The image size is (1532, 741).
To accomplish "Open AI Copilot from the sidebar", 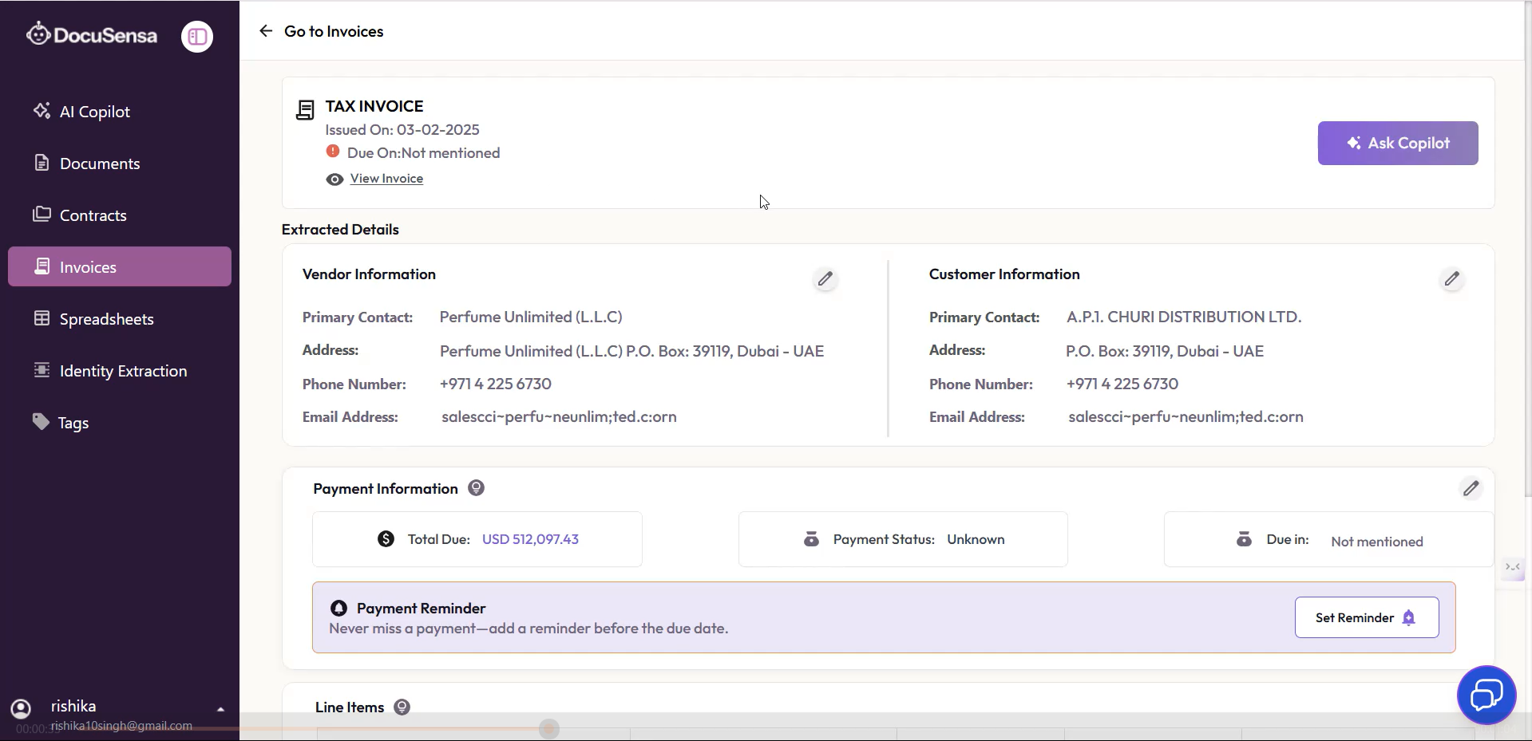I will click(120, 112).
